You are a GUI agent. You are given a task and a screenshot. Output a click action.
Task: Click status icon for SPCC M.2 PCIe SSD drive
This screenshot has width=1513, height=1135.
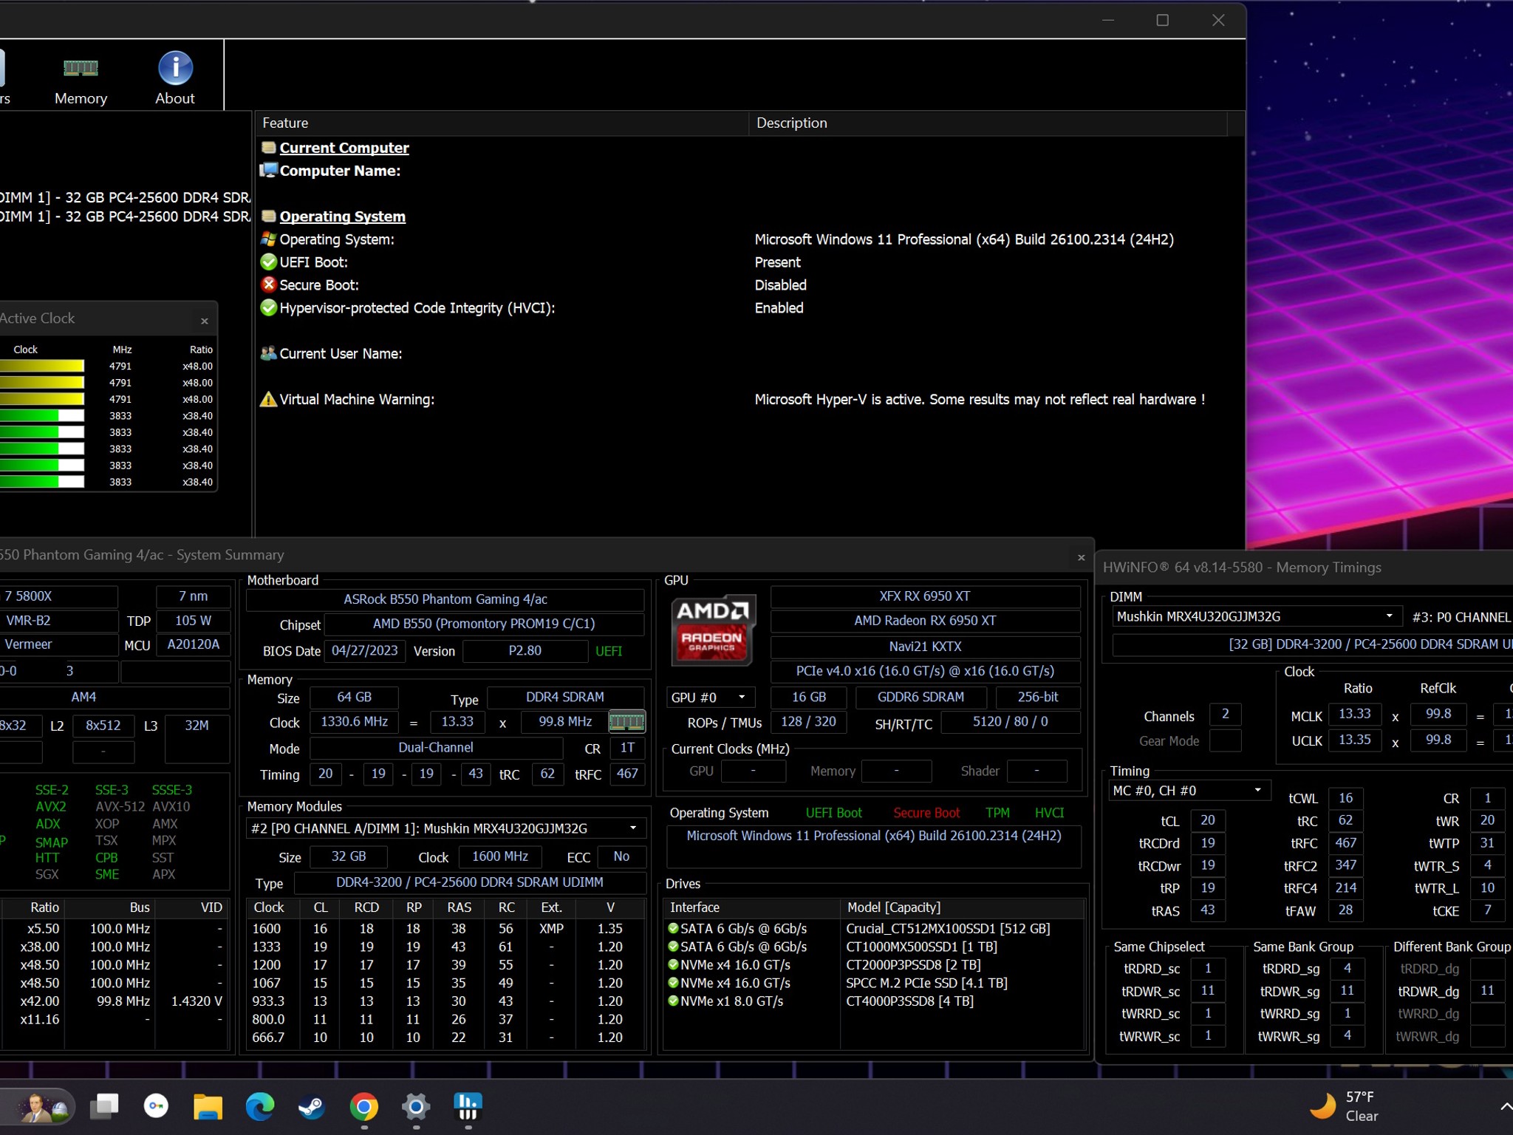tap(673, 983)
